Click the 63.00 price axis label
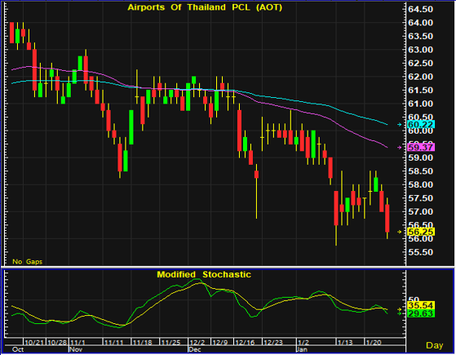 [x=420, y=50]
